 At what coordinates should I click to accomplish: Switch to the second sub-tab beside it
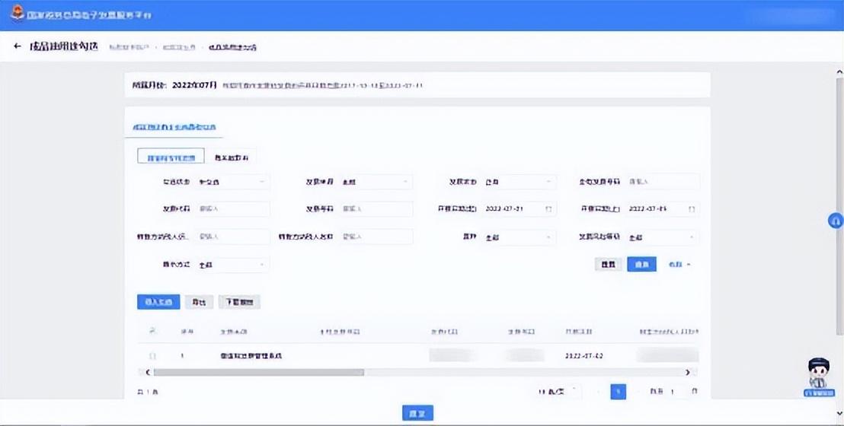232,157
